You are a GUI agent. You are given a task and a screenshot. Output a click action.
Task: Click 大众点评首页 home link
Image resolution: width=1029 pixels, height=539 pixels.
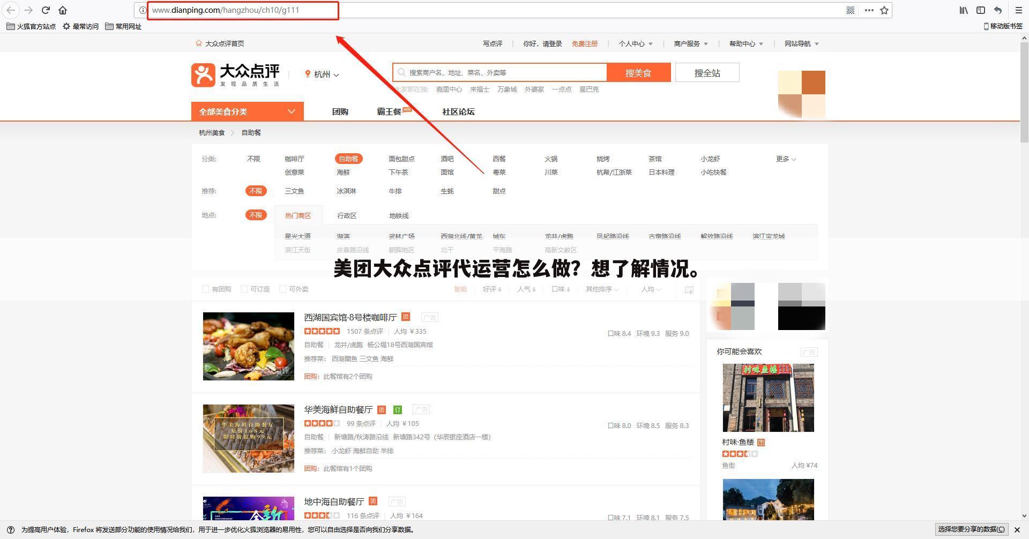(220, 43)
